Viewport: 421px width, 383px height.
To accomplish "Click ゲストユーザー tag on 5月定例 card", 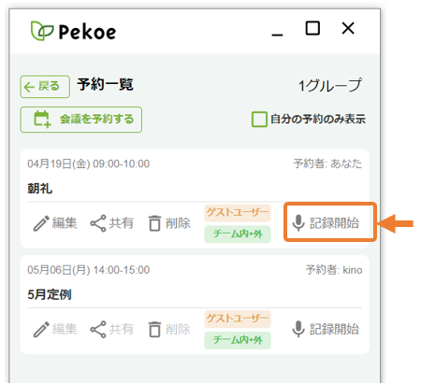I will [238, 319].
